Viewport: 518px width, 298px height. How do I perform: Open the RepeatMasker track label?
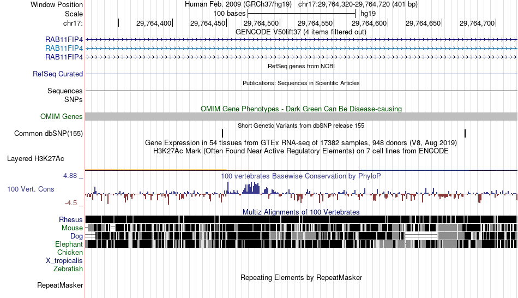60,285
